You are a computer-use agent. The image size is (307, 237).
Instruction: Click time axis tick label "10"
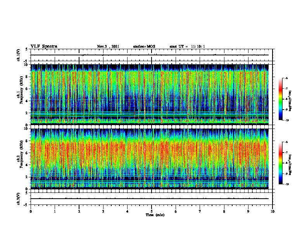[x=273, y=211]
